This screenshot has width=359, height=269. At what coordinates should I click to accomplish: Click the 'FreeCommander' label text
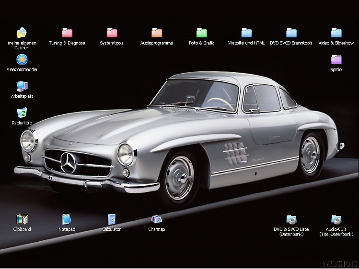point(22,70)
